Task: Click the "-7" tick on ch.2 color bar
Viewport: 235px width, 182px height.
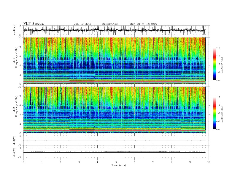Action: point(219,129)
